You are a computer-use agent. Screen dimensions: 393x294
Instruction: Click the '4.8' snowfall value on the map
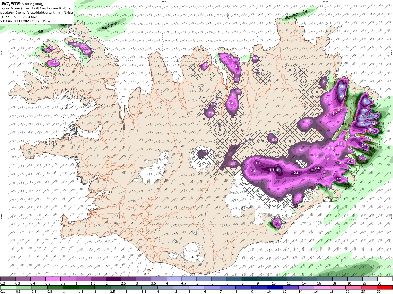coord(343,96)
